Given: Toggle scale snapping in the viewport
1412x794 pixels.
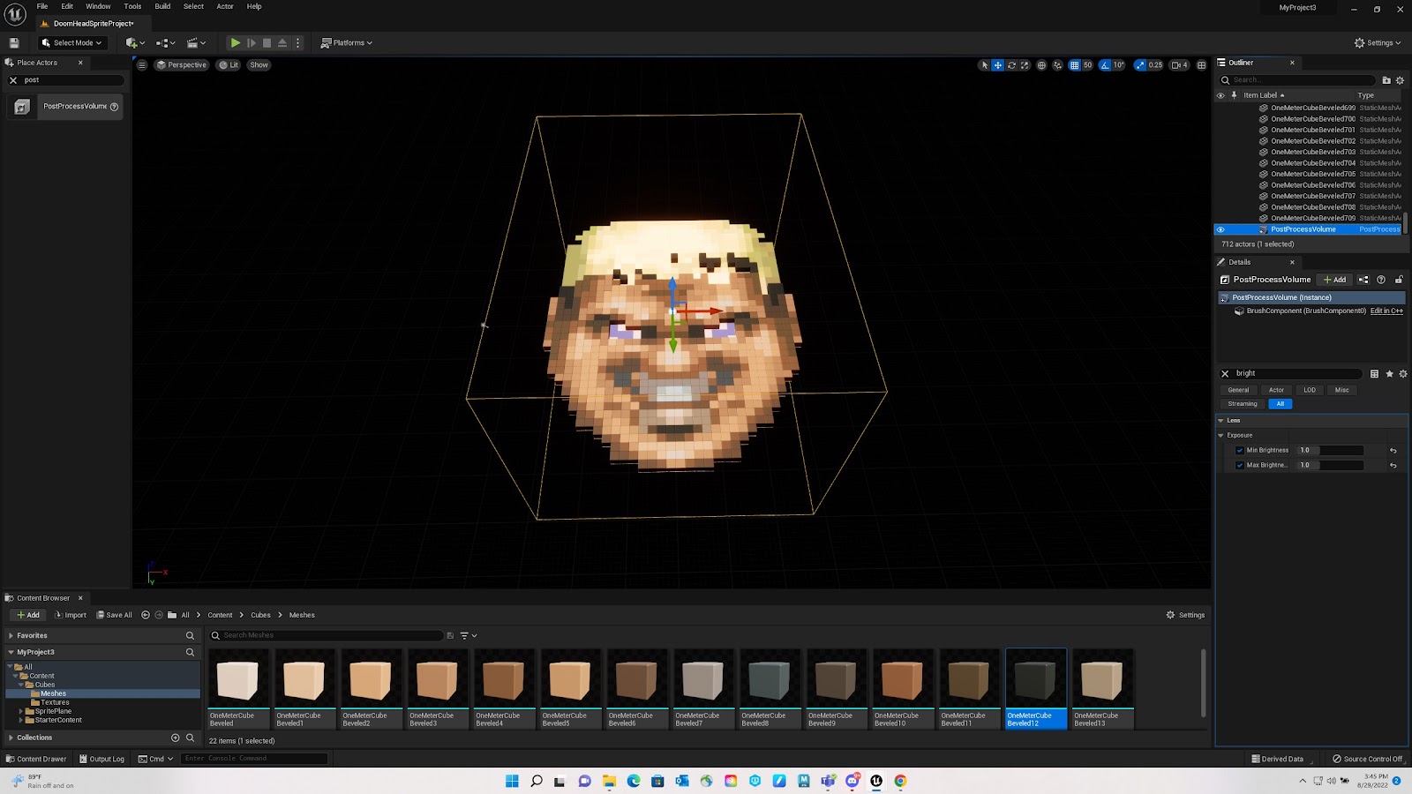Looking at the screenshot, I should 1140,65.
